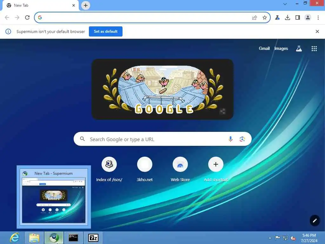
Task: Open the Index of /isos/ shortcut
Action: (x=109, y=169)
